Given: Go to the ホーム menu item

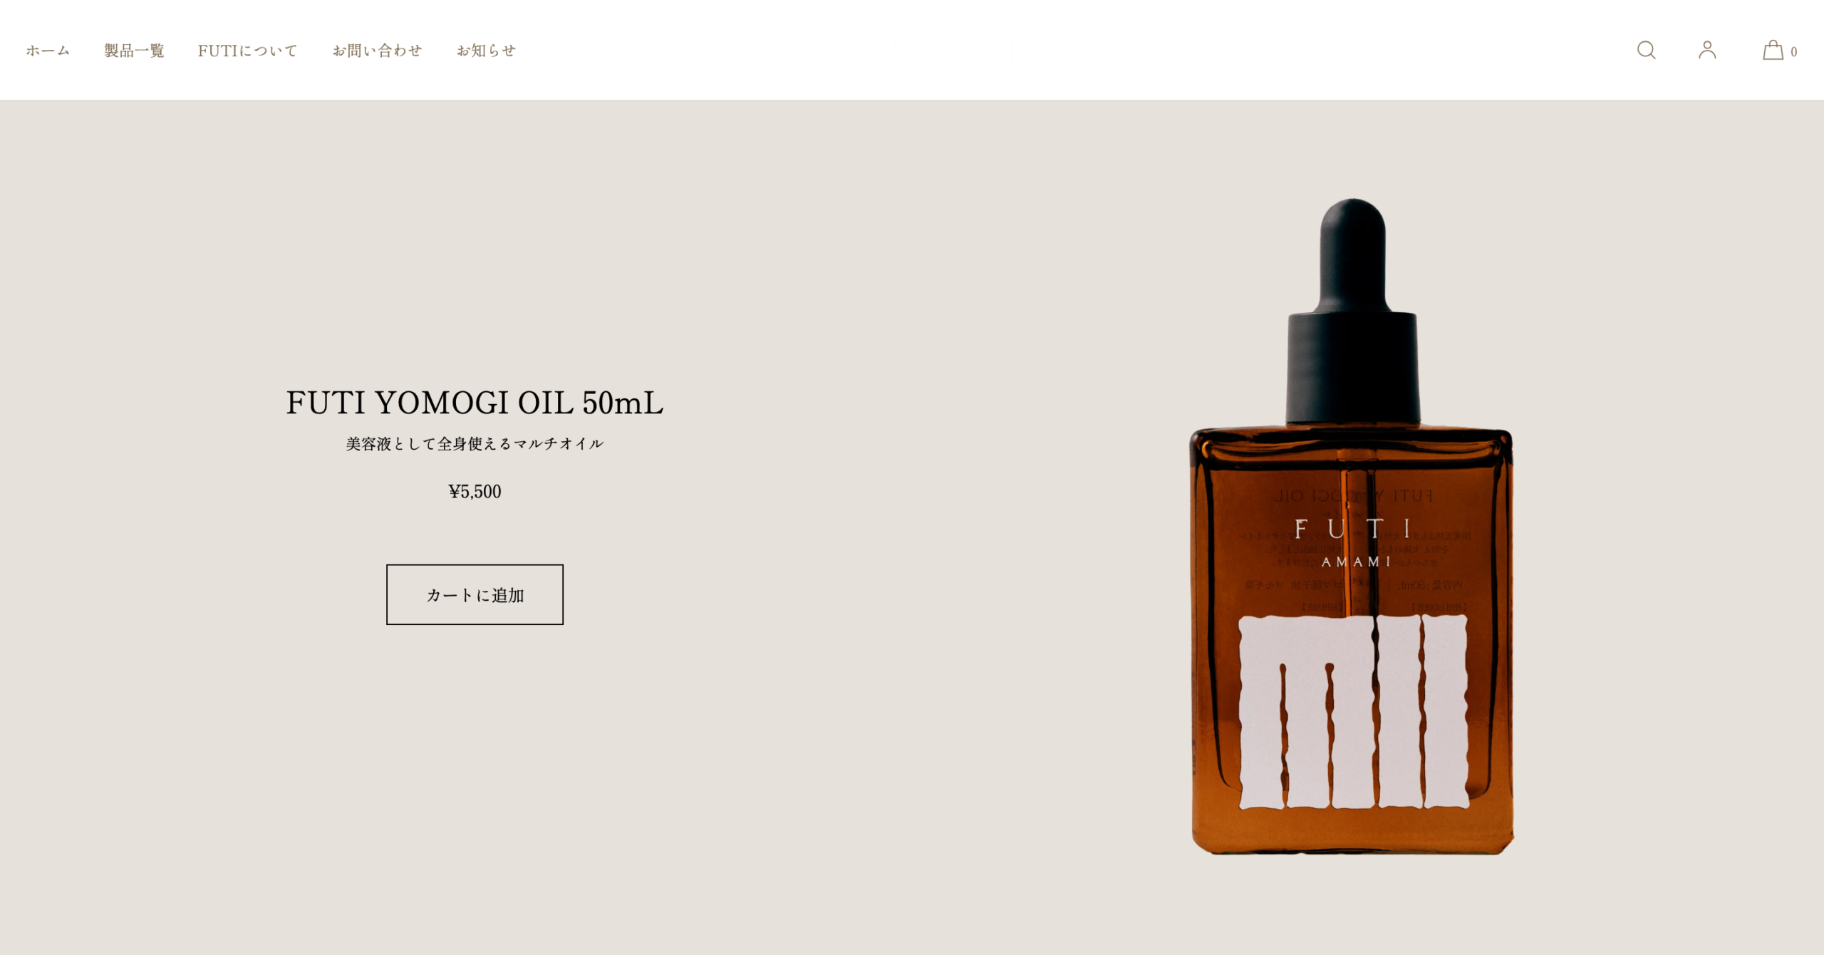Looking at the screenshot, I should tap(48, 51).
